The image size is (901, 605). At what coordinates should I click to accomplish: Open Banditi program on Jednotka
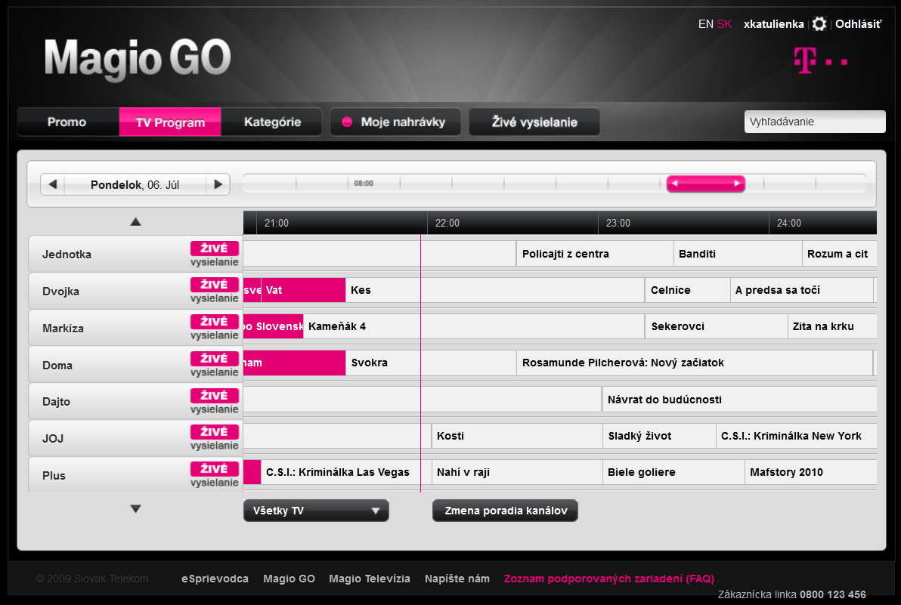(738, 254)
